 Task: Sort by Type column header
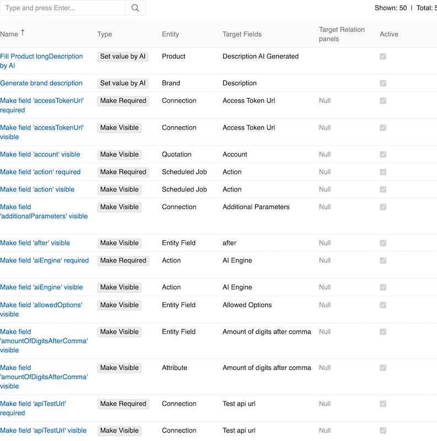pos(105,34)
